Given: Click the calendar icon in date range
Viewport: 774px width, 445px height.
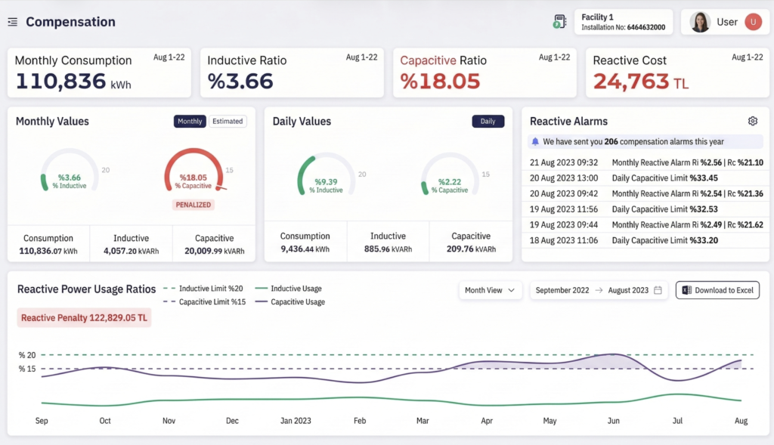Looking at the screenshot, I should tap(658, 290).
